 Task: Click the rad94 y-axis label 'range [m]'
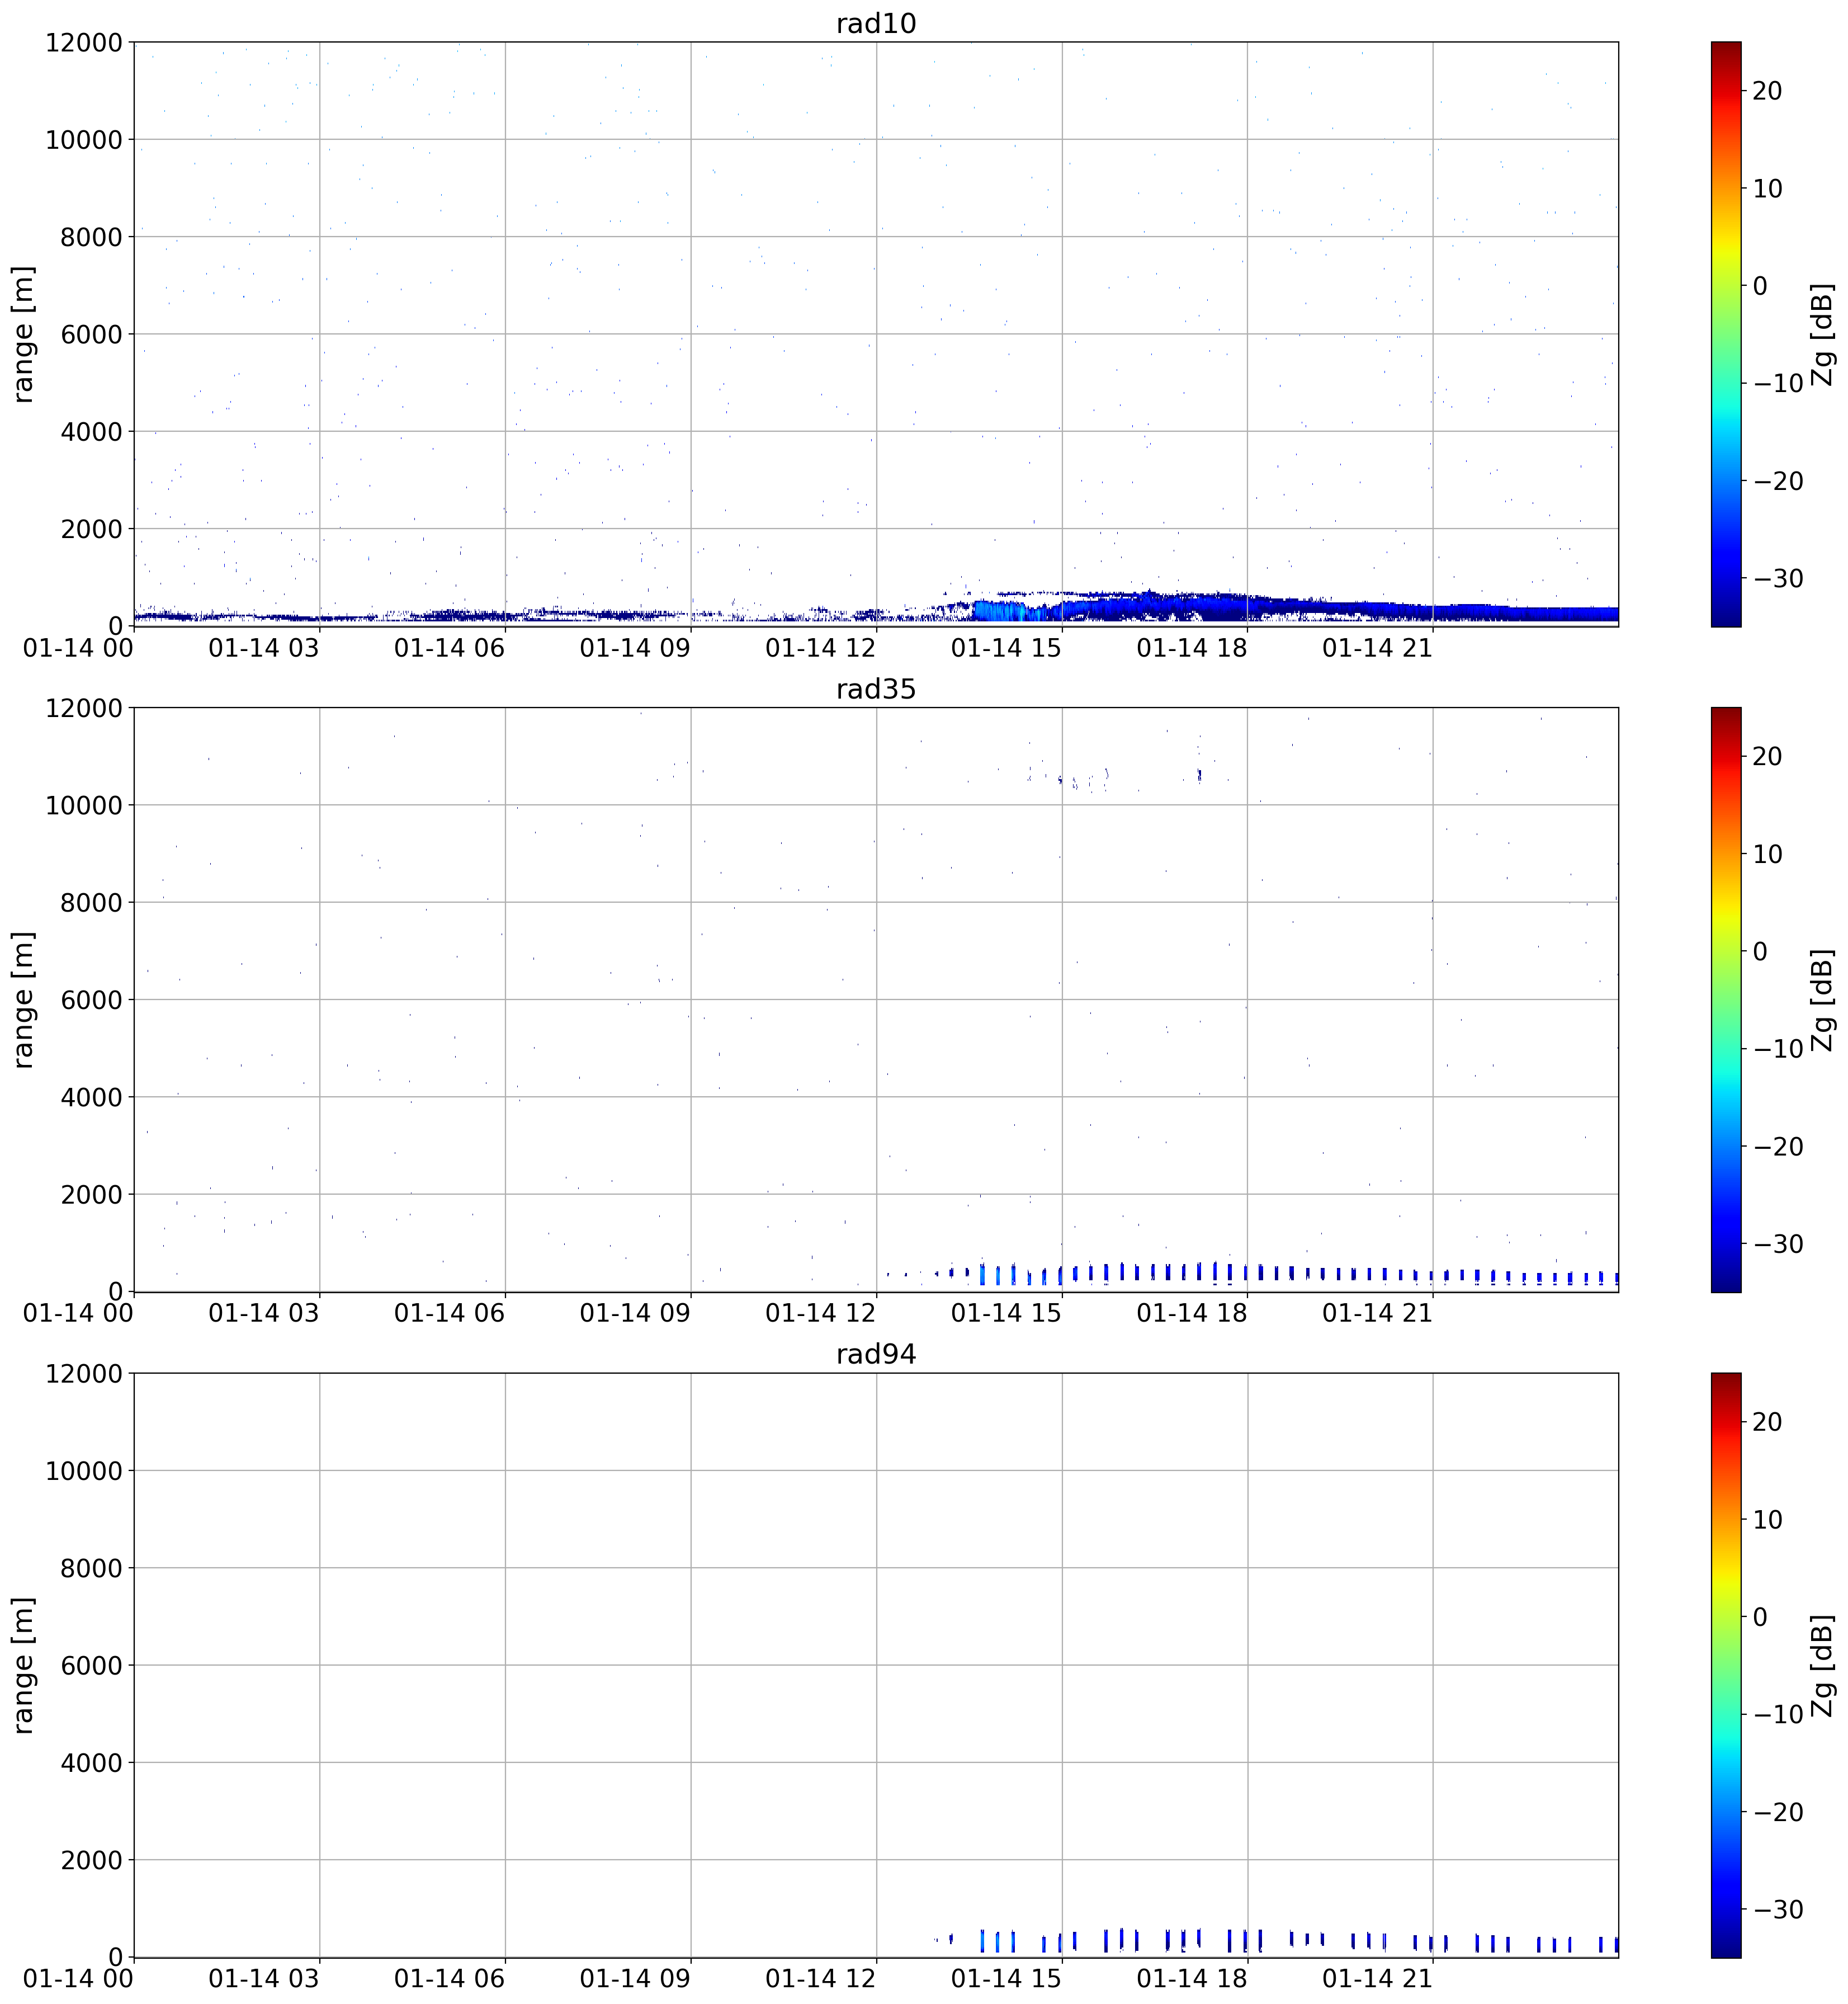point(24,1665)
